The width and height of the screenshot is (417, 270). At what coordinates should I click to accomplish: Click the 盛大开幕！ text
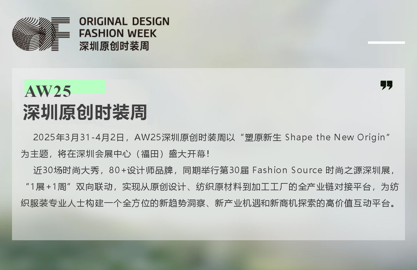click(189, 154)
